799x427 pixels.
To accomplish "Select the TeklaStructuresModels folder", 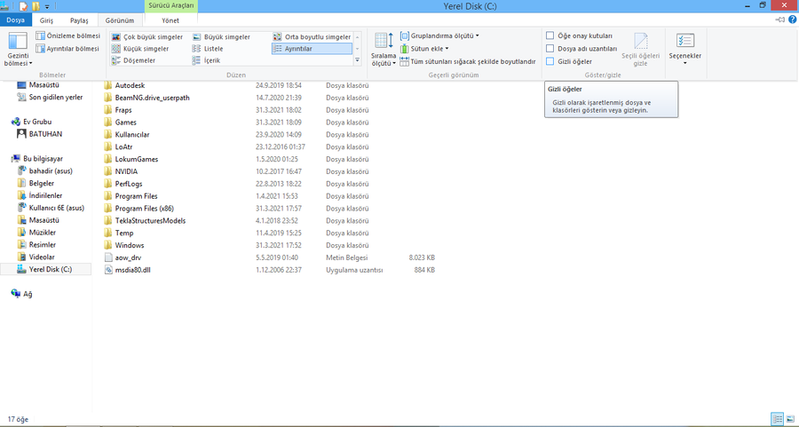I will tap(150, 221).
